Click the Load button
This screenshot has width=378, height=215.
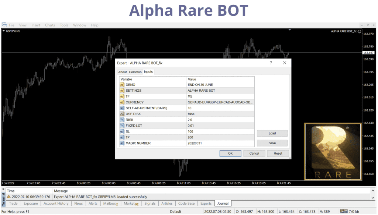272,133
